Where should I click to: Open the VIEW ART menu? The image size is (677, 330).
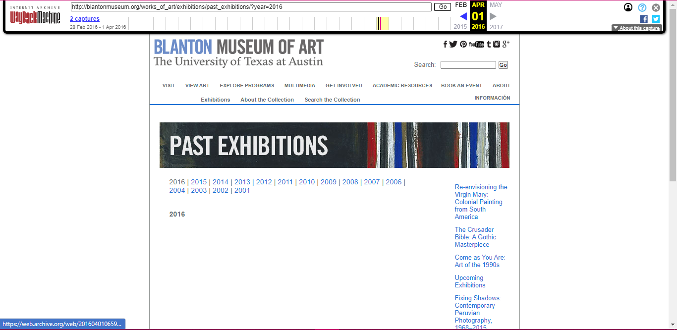[197, 86]
